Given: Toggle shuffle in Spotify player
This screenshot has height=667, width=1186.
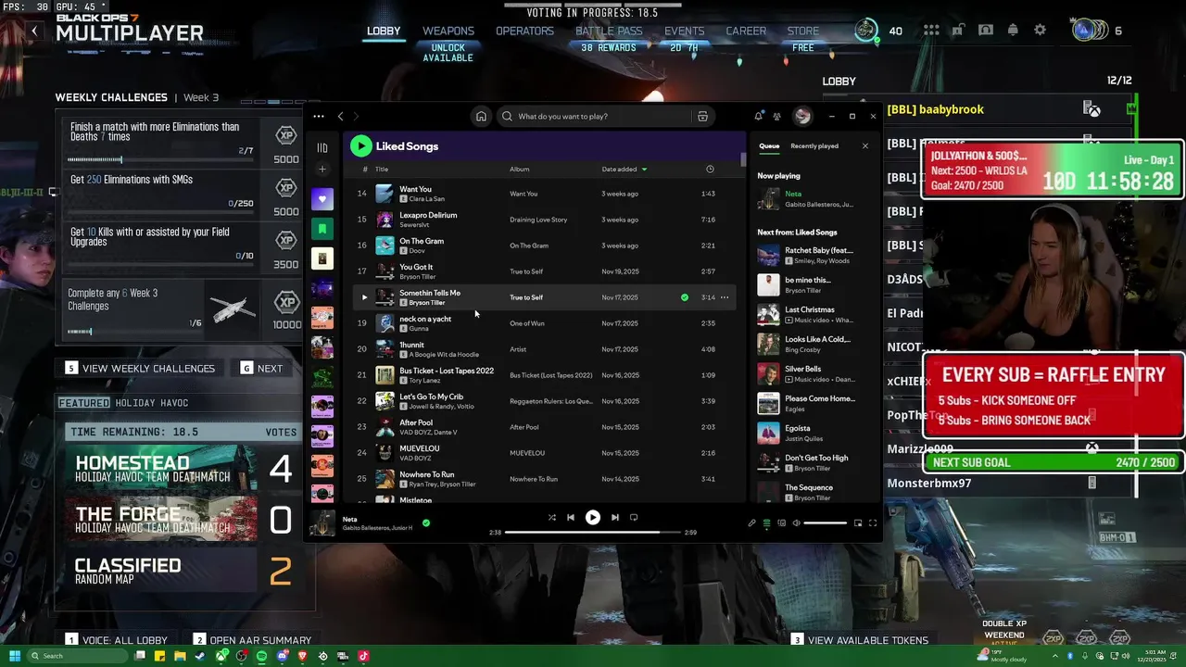Looking at the screenshot, I should point(552,517).
